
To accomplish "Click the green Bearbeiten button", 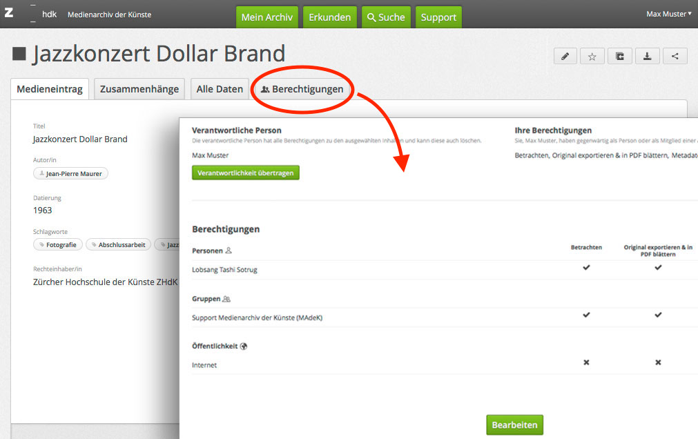I will 514,425.
